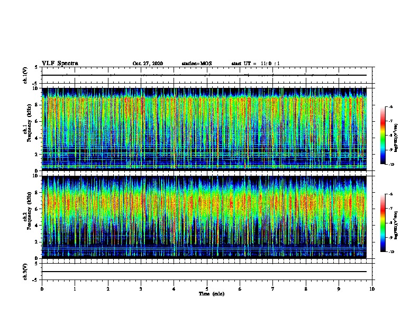Click the time axis tick label "8"

coord(306,289)
